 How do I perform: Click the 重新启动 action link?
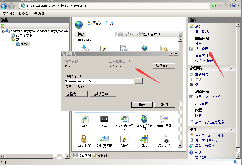tap(201, 74)
